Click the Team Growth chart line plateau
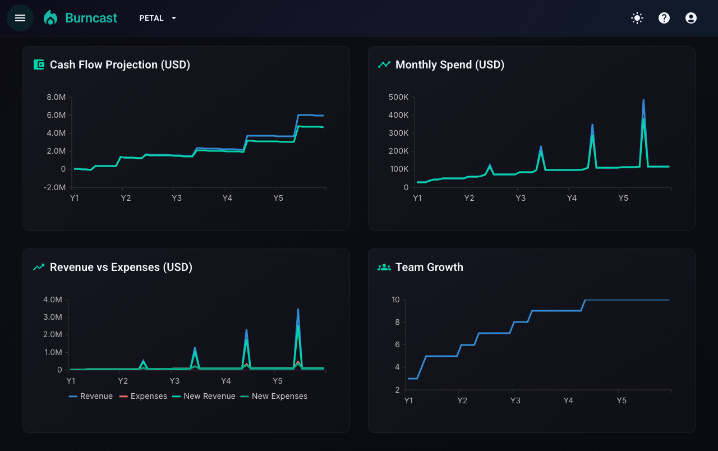Screen dimensions: 718x451 (627, 300)
